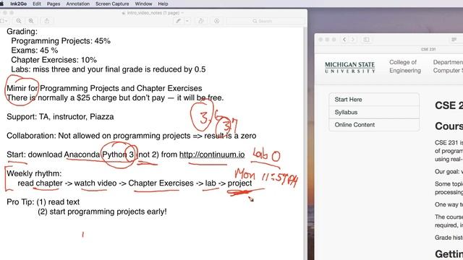
Task: Expand the highlight pen options arrow
Action: (187, 21)
